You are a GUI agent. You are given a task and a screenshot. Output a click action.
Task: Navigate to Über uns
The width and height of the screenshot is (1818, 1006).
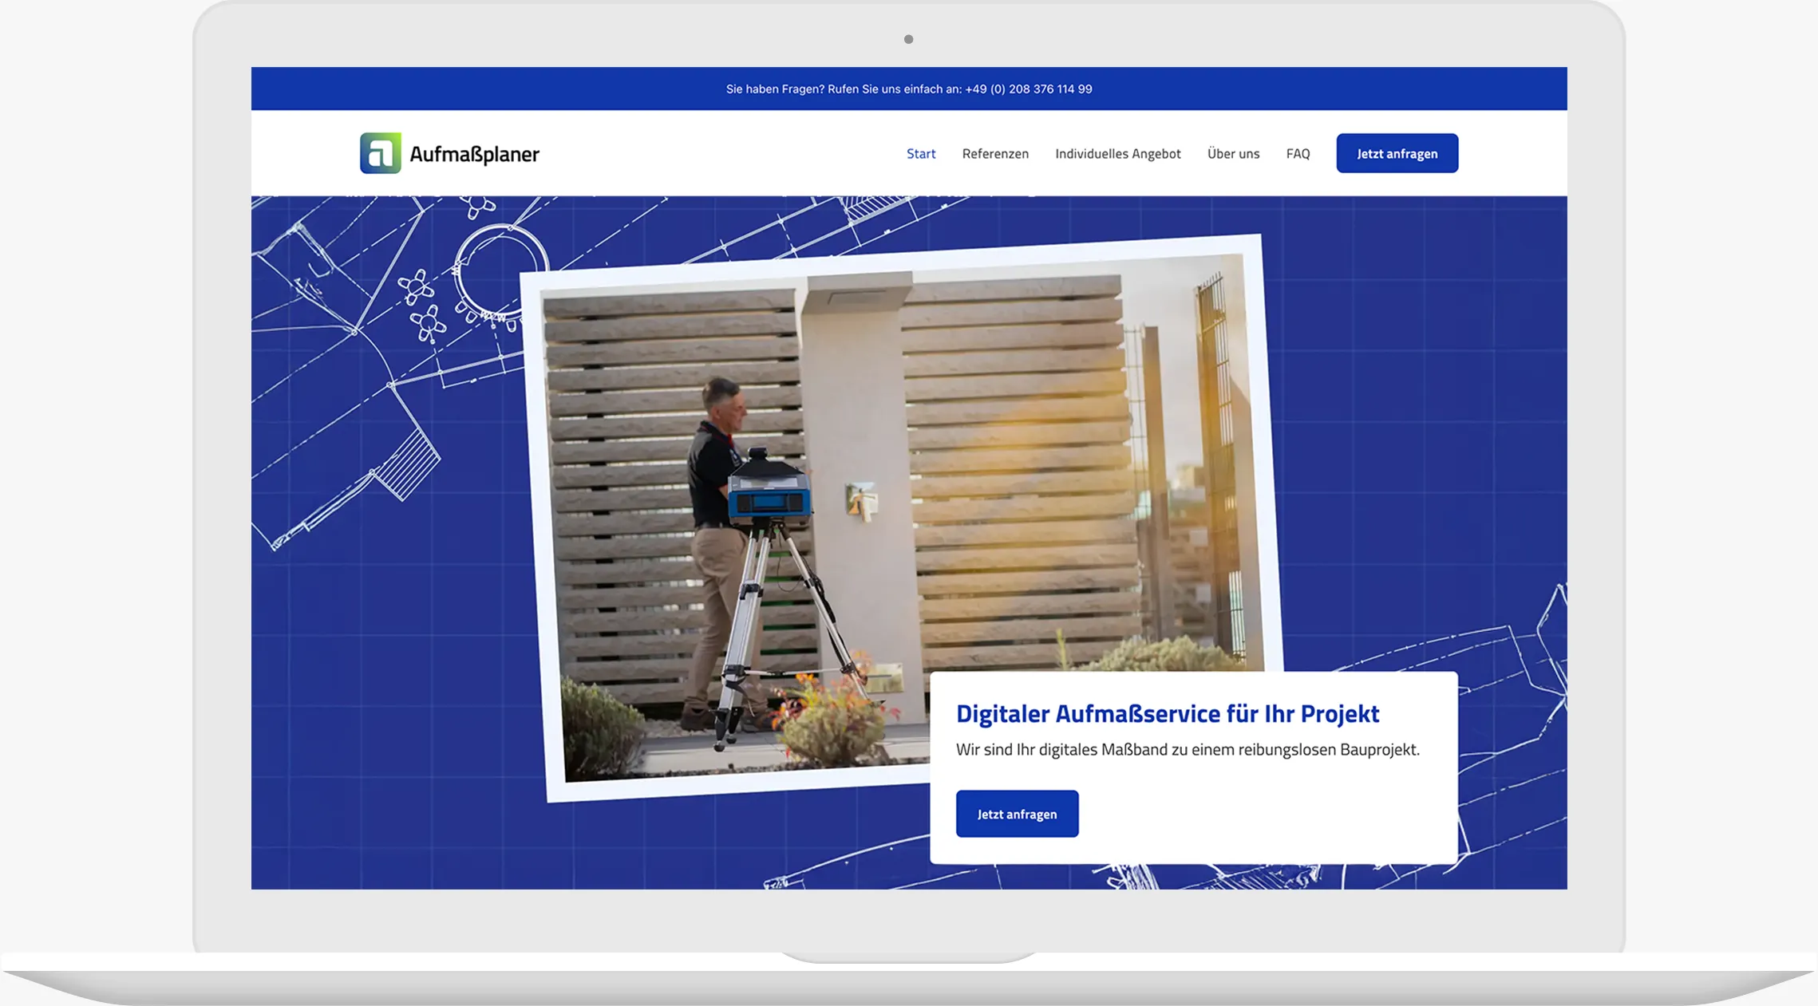point(1233,153)
